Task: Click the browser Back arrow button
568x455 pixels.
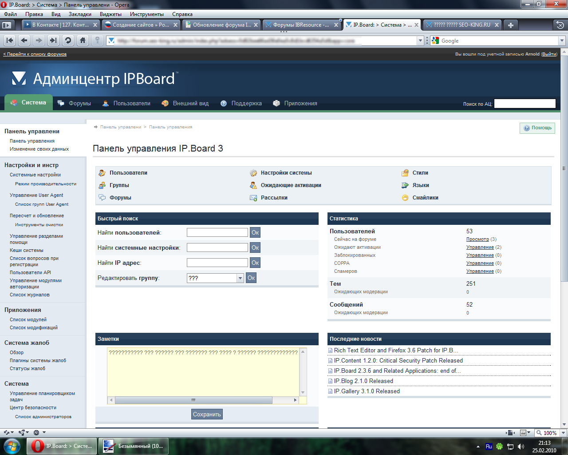Action: tap(24, 40)
